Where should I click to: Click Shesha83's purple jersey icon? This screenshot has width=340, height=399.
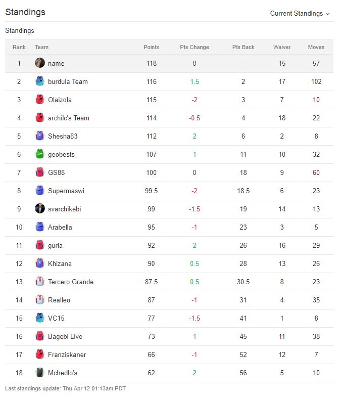[40, 136]
